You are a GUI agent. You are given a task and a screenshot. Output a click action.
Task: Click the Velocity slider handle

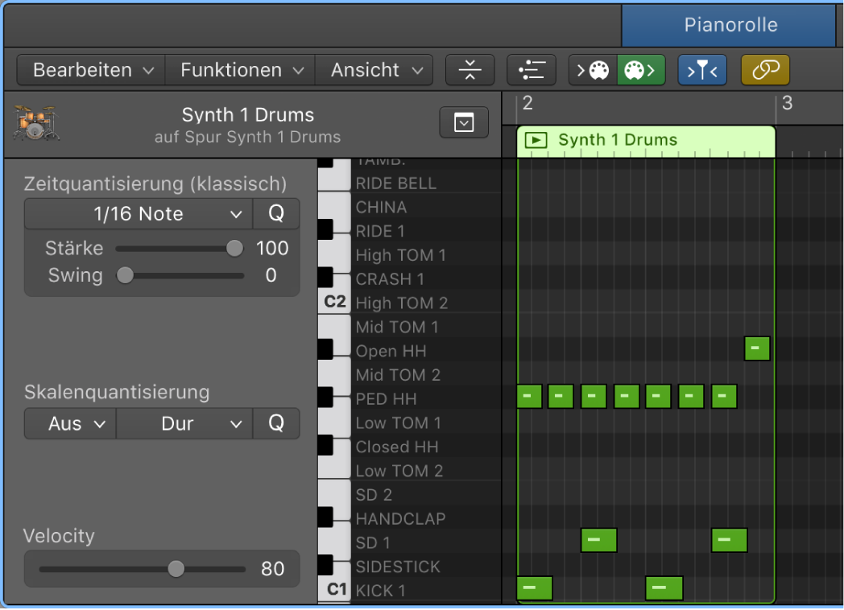(176, 569)
